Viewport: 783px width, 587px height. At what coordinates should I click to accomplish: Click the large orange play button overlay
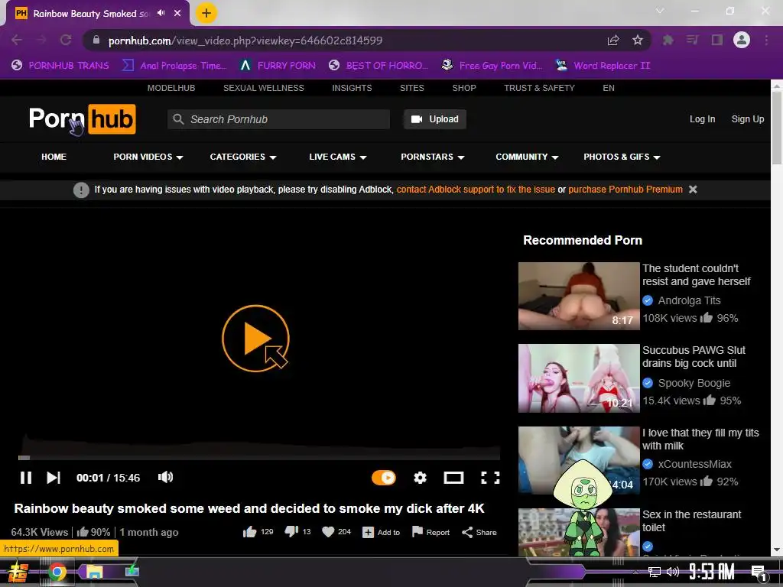[x=255, y=339]
